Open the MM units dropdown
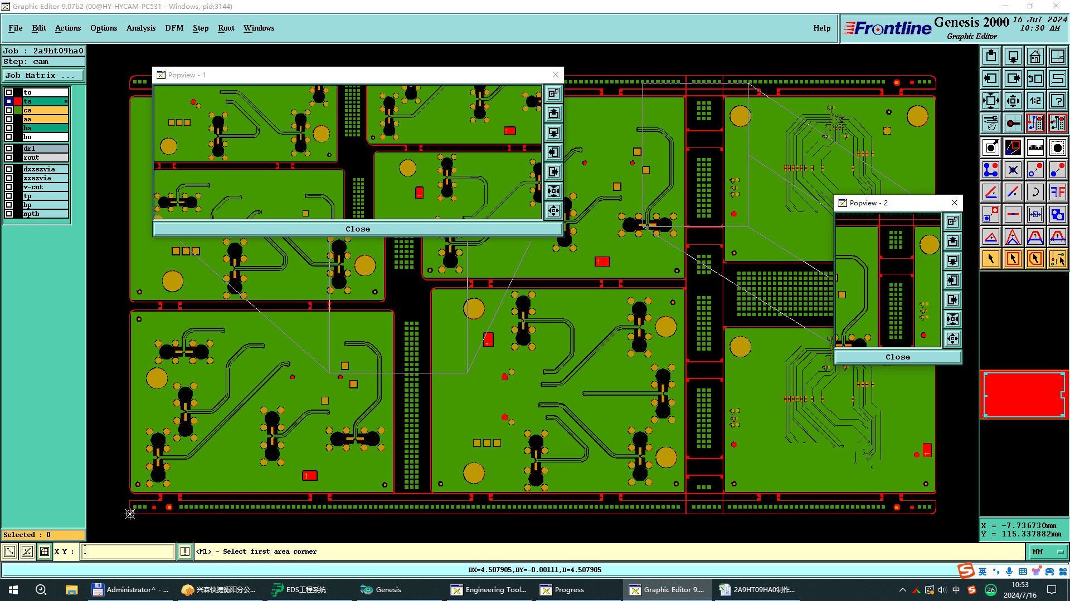The height and width of the screenshot is (601, 1070). 1048,551
